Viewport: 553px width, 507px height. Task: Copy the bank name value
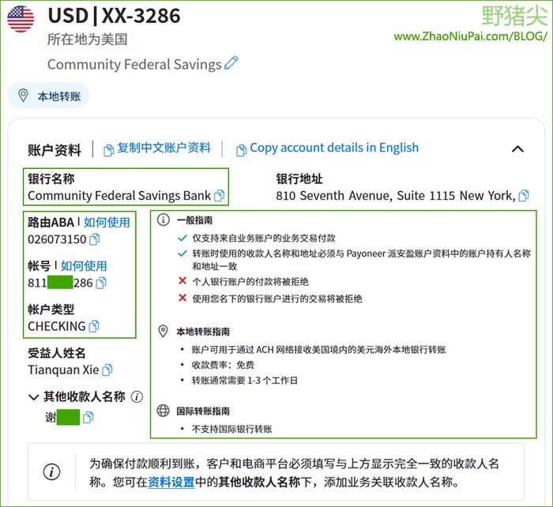220,195
